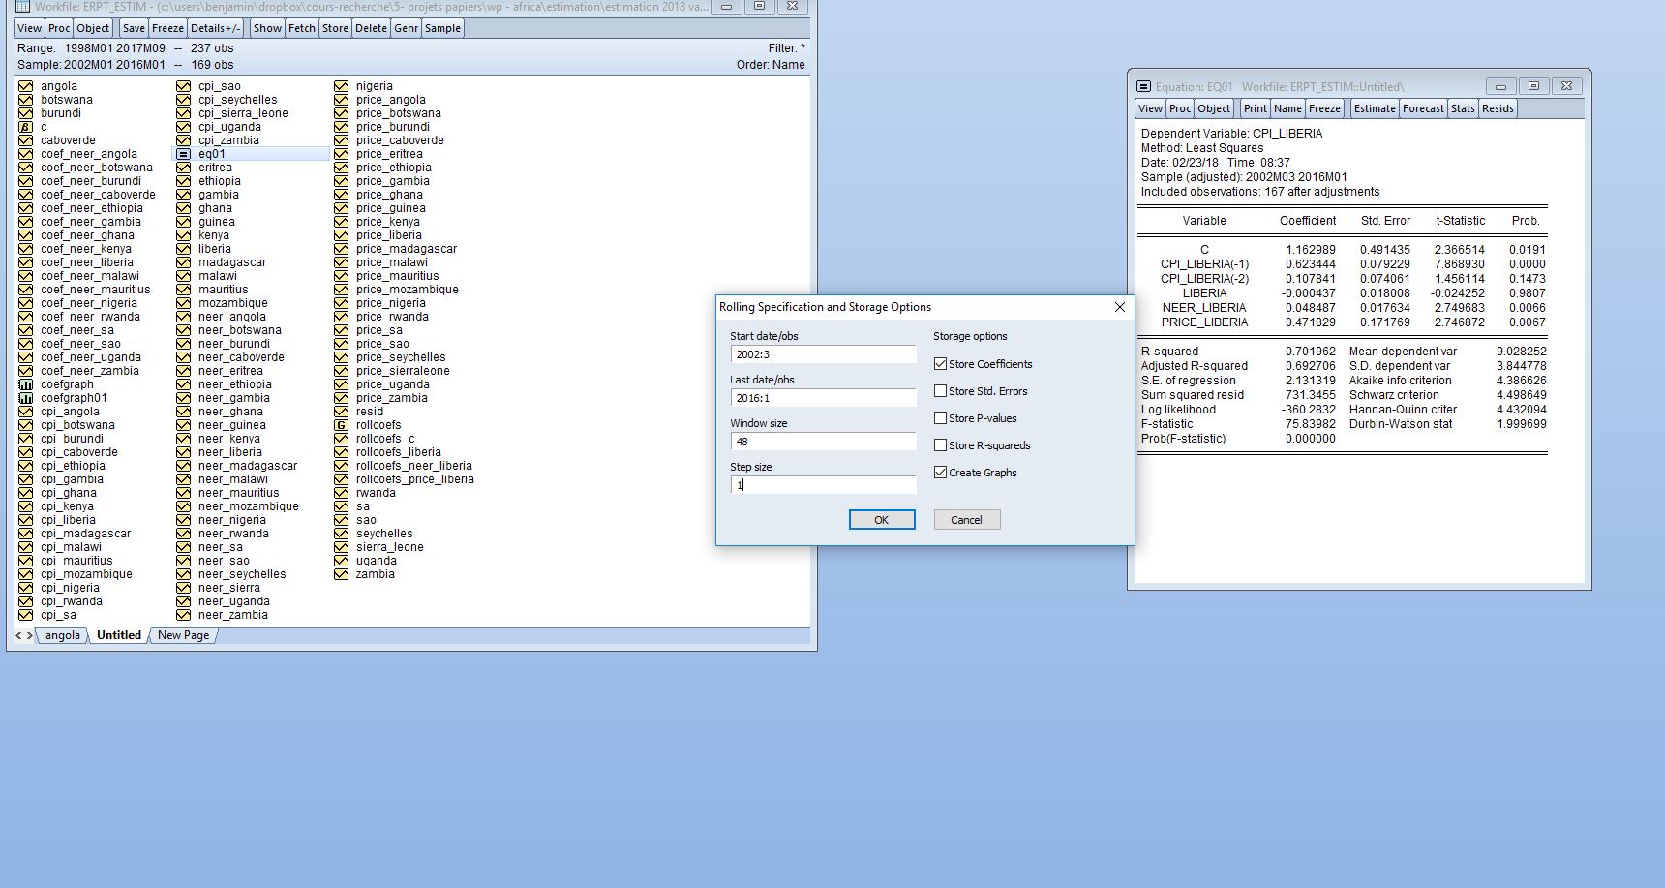Uncheck Store Coefficients option
The height and width of the screenshot is (888, 1665).
click(940, 364)
